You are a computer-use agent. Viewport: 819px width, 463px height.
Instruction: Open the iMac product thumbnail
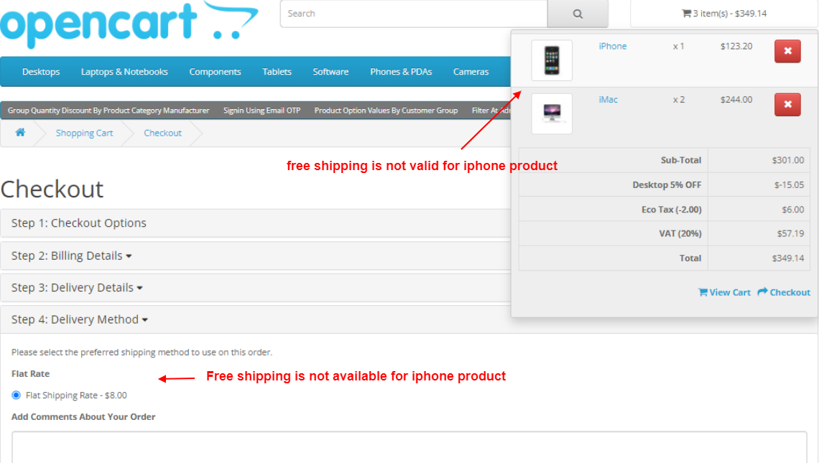click(551, 113)
